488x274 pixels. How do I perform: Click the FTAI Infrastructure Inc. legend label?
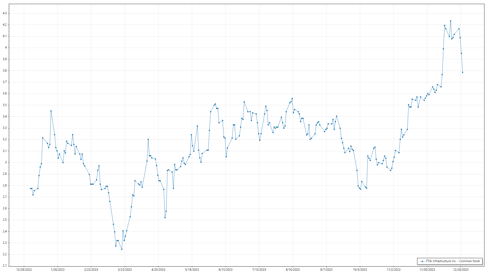pos(453,261)
